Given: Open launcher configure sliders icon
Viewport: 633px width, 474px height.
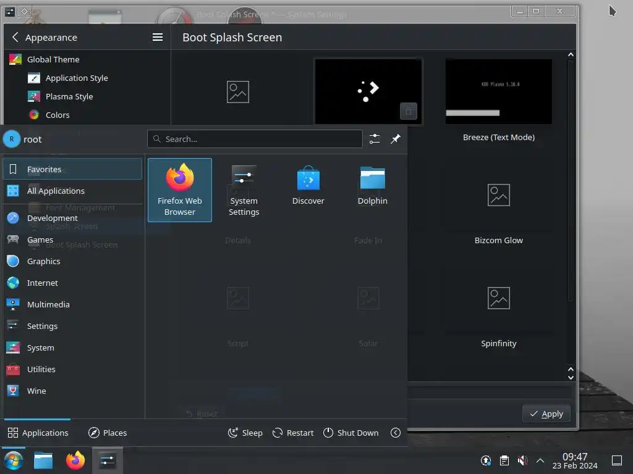Looking at the screenshot, I should 375,139.
